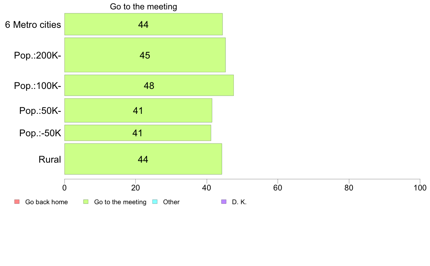This screenshot has height=266, width=430.
Task: Click the 6 Metro cities axis label
Action: [33, 25]
